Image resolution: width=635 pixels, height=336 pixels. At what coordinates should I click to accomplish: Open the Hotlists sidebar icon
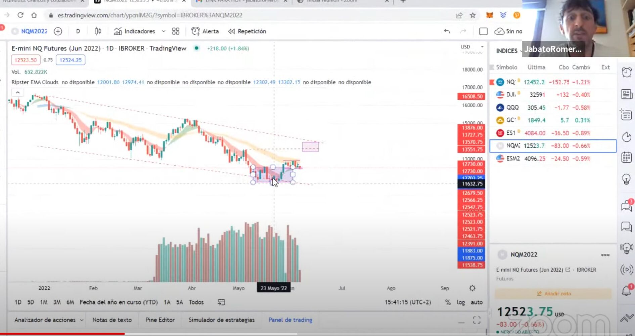(627, 137)
